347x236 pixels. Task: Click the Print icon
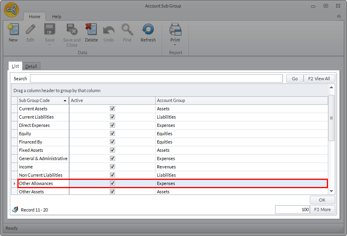175,30
